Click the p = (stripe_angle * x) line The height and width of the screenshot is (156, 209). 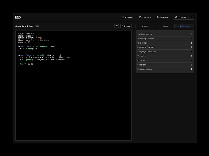click(45, 57)
